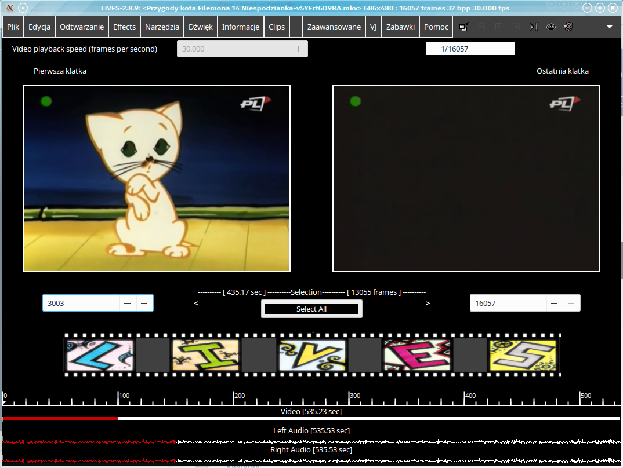Play the selection using the toolbar icon
Image resolution: width=623 pixels, height=468 pixels.
534,27
